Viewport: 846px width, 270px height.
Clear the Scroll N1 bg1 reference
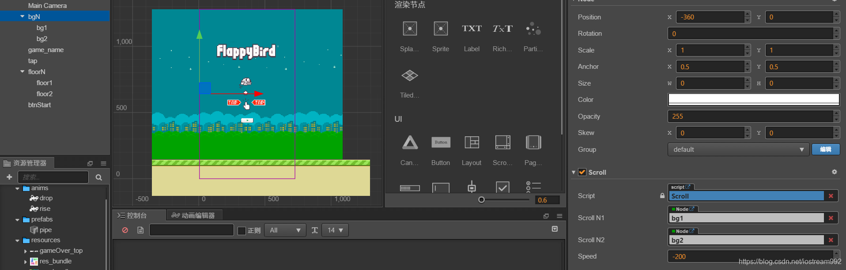pyautogui.click(x=831, y=218)
